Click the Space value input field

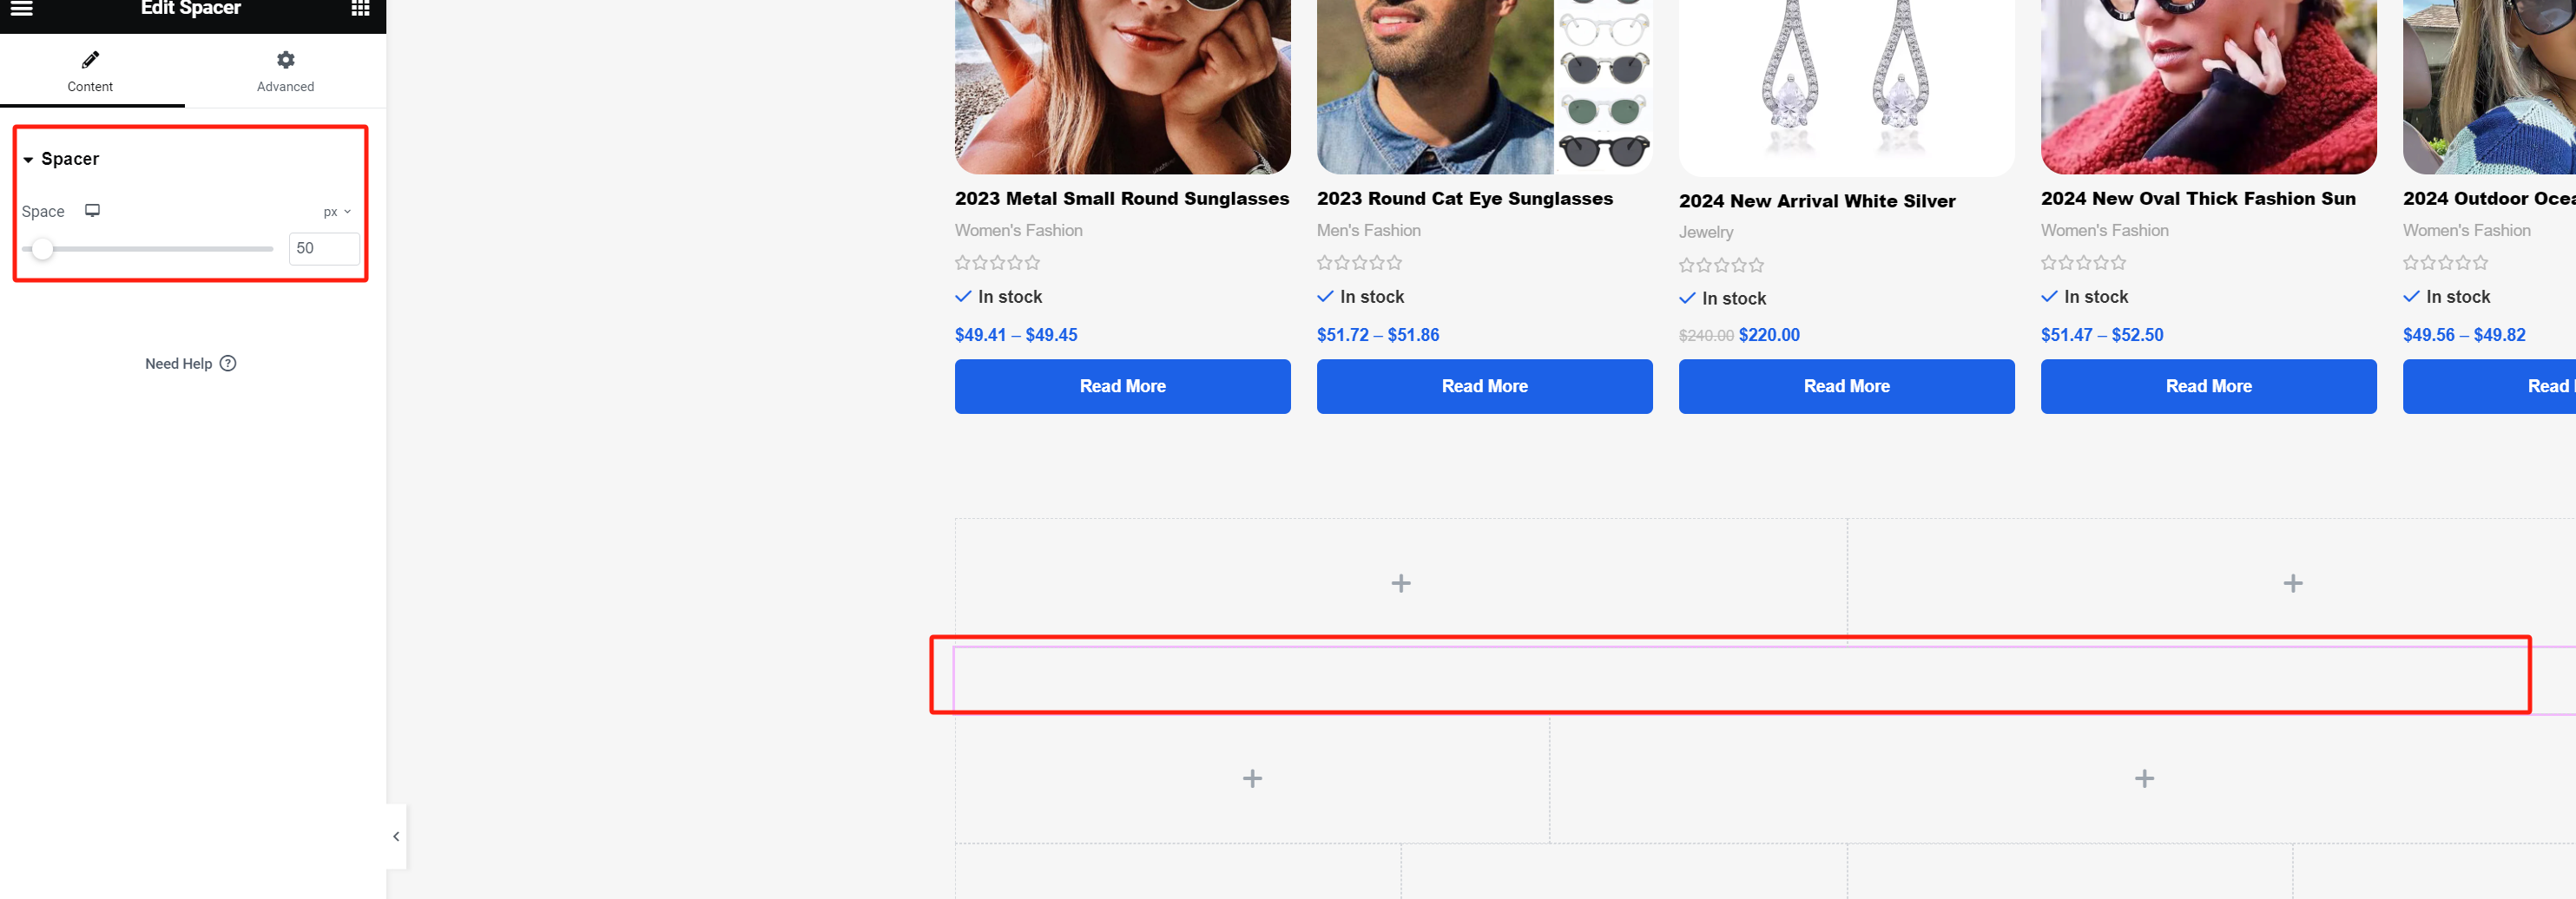(323, 249)
